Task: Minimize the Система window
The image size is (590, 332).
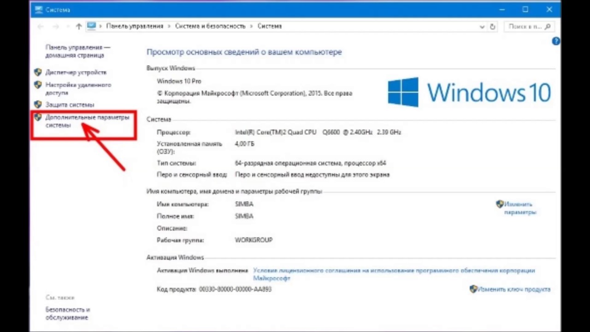Action: 502,9
